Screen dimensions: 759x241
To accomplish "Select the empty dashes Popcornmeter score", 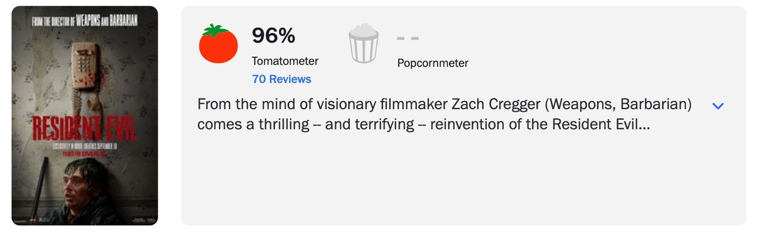I will pos(409,38).
